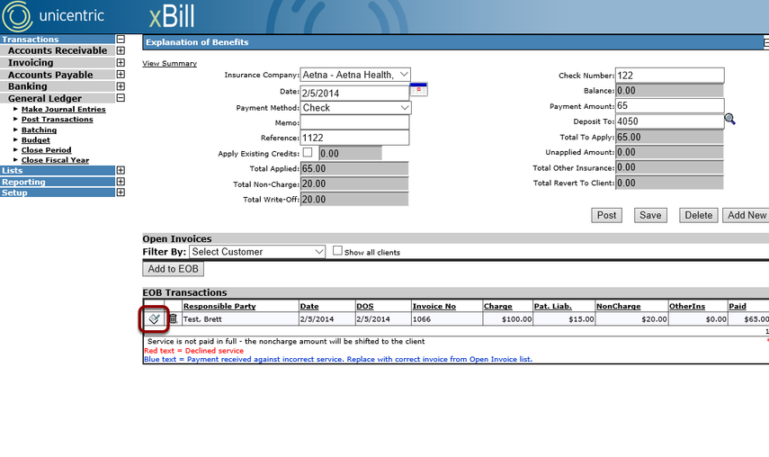Viewport: 769px width, 457px height.
Task: Open the Payment Method dropdown
Action: 355,108
